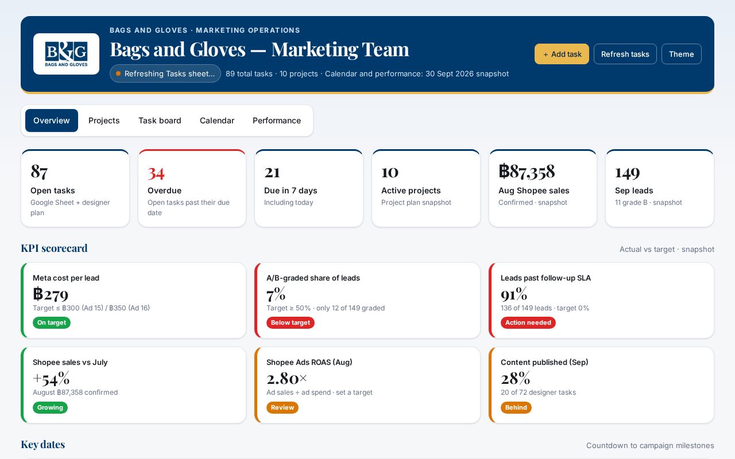
Task: Click the 28% content published value
Action: pos(515,378)
